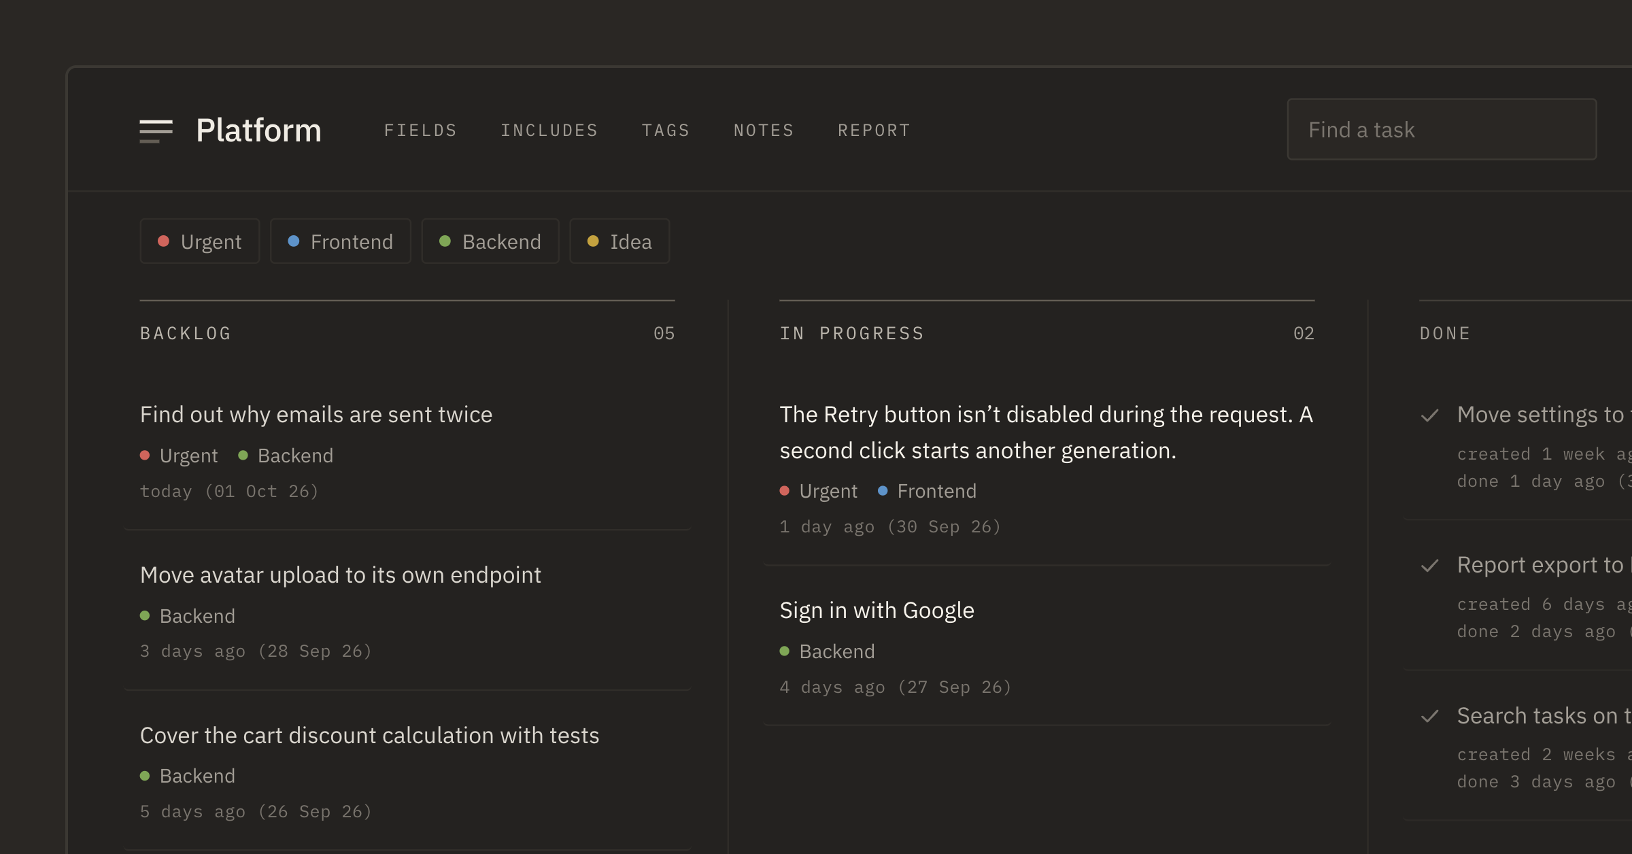Click date text 3 days ago (28 Sep 26)
This screenshot has height=854, width=1632.
[x=256, y=651]
